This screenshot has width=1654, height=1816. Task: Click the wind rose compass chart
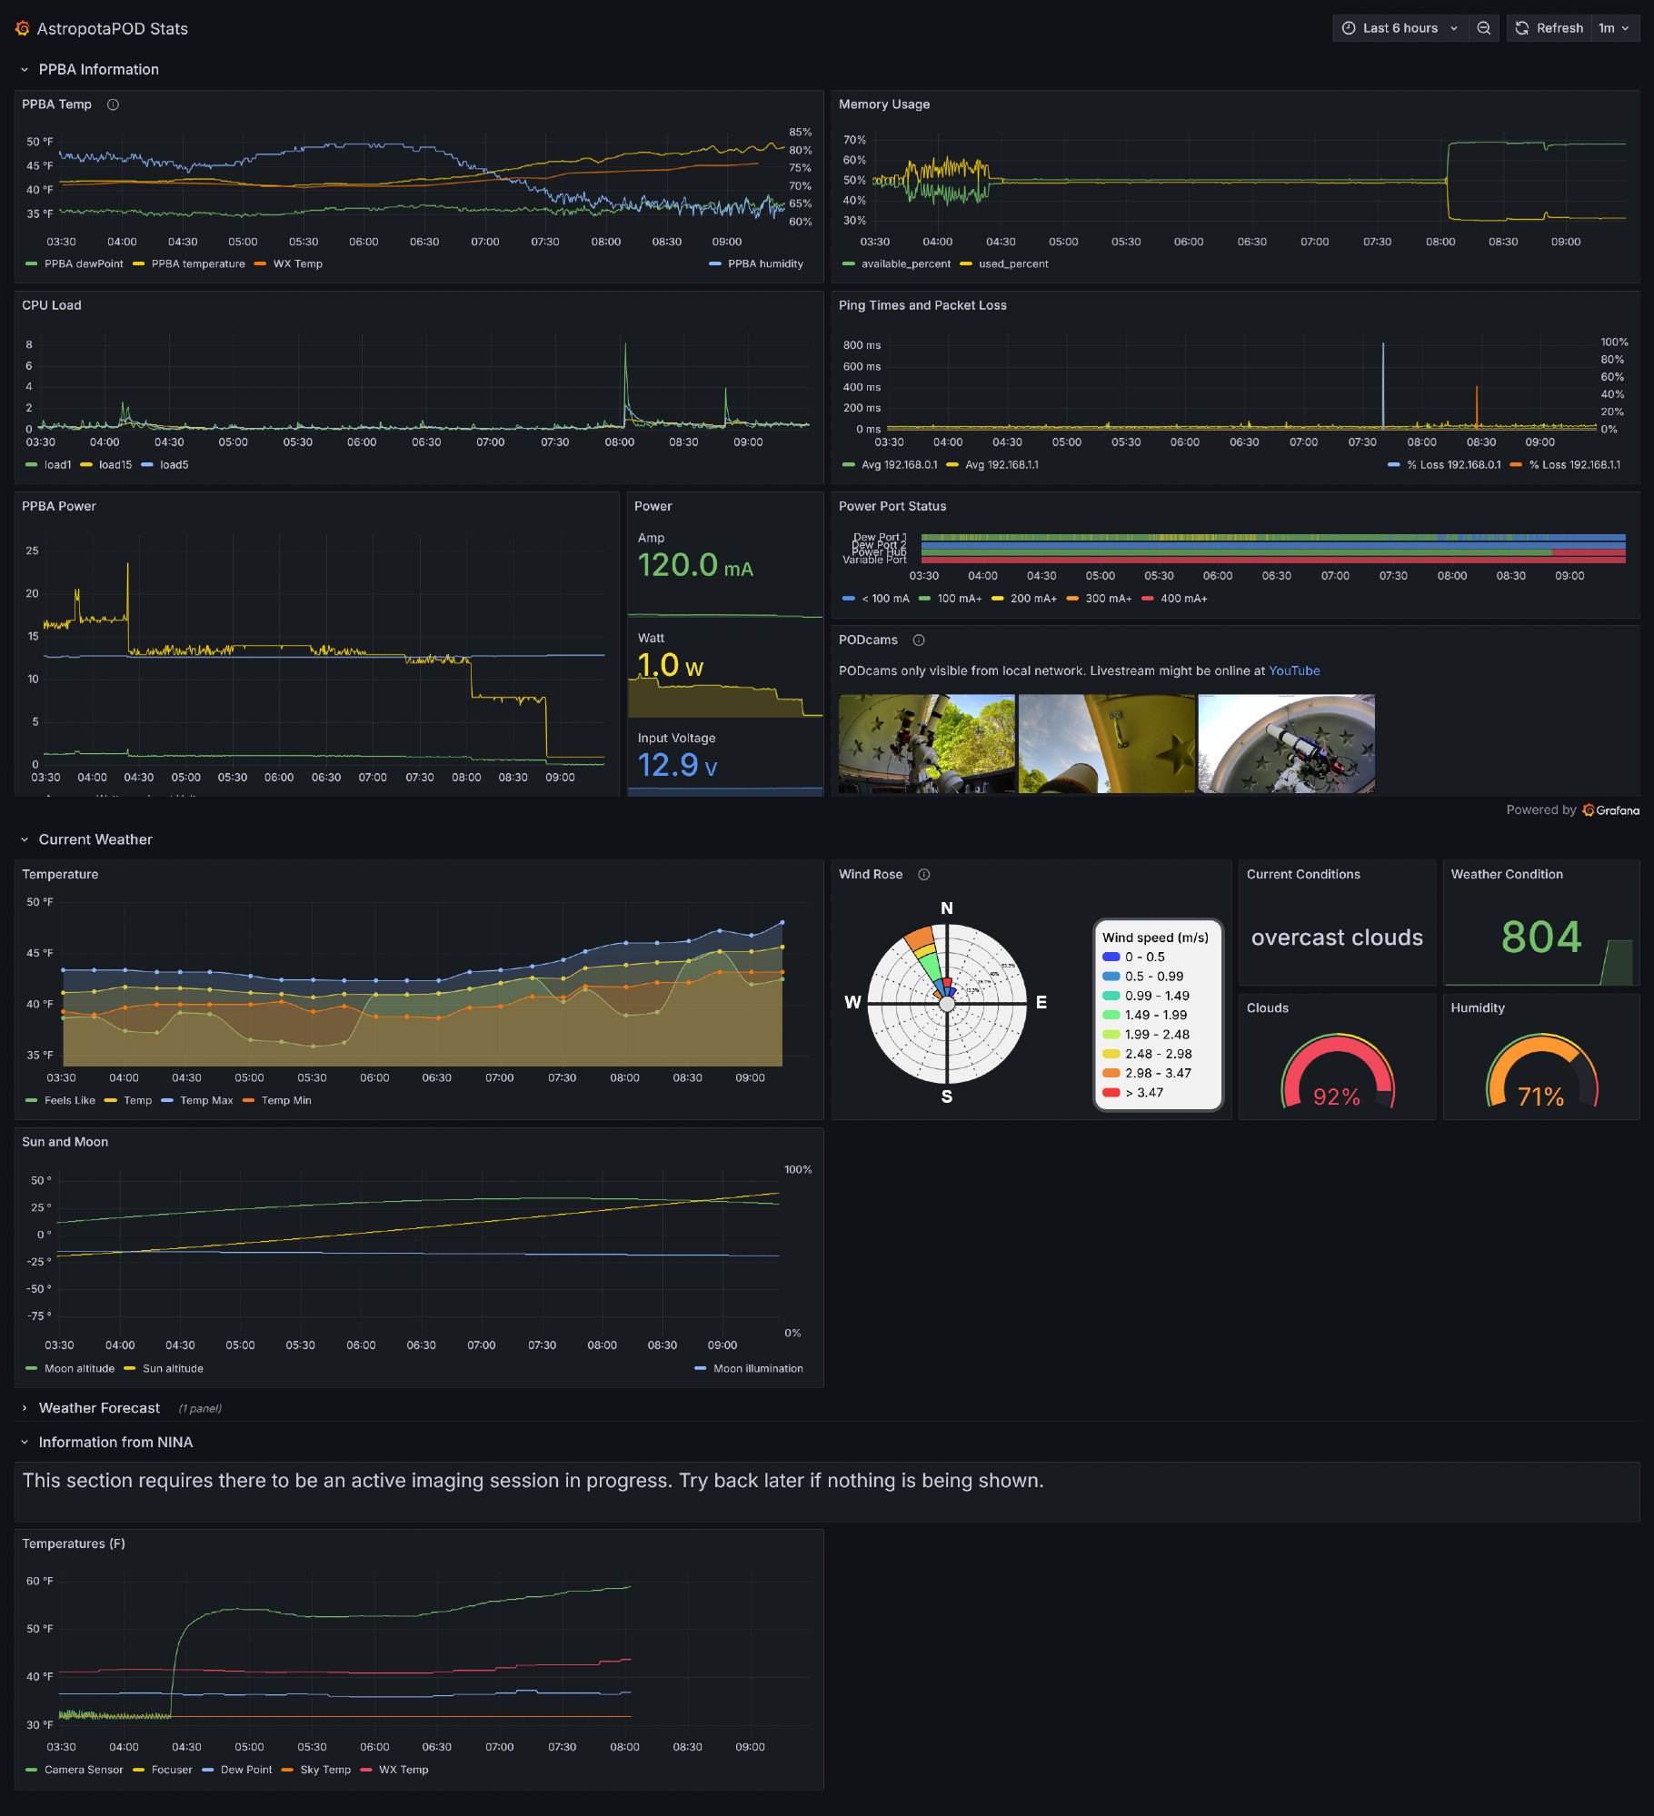tap(947, 1003)
